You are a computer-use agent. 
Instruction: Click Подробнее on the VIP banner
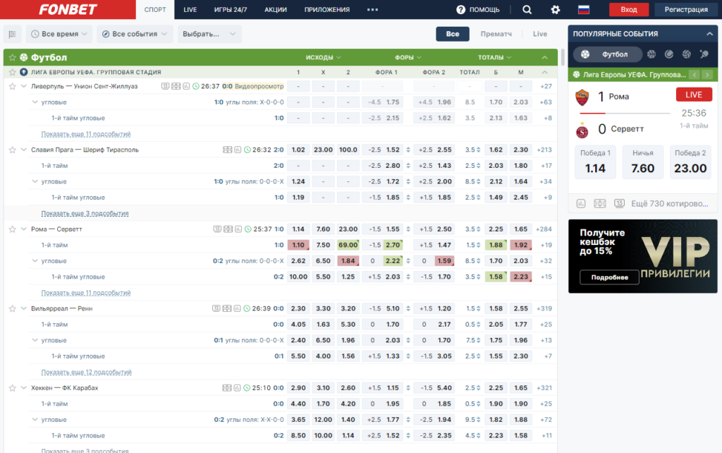pyautogui.click(x=609, y=277)
